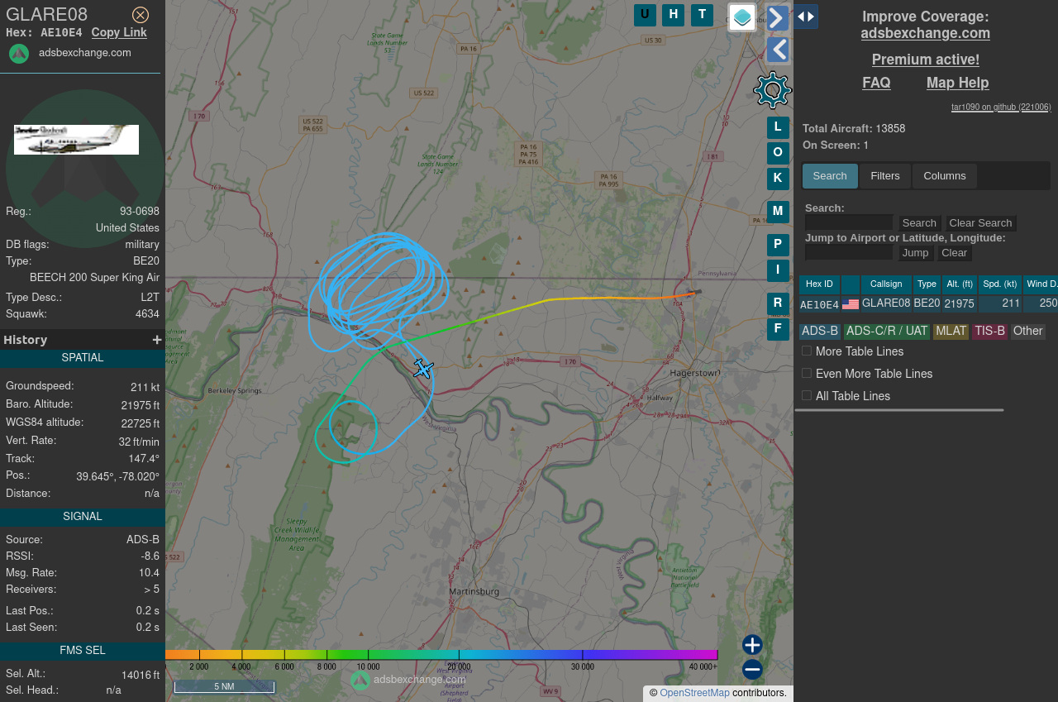Click the 5 NM map scale bar

point(224,686)
